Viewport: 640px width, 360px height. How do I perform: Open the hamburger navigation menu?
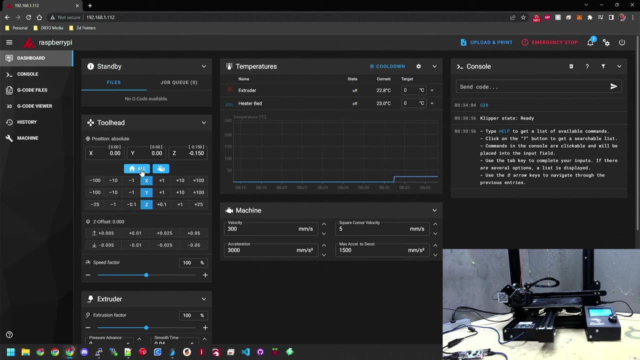coord(9,42)
